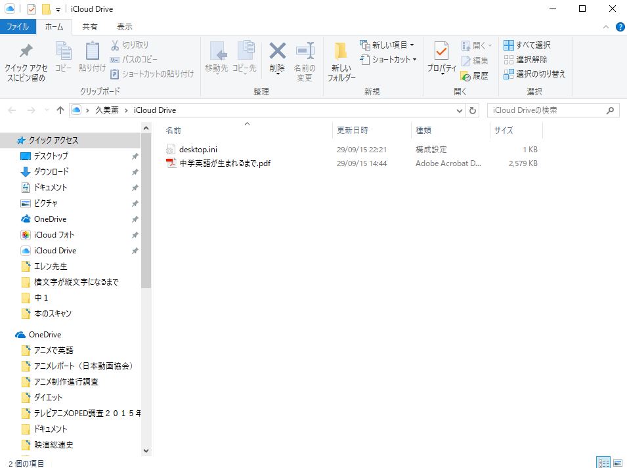Screen dimensions: 627x468
Task: Click the Open (開く) ribbon button
Action: pos(476,45)
